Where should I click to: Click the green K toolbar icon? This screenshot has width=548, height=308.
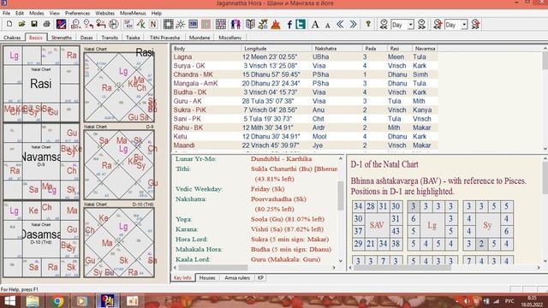click(140, 24)
